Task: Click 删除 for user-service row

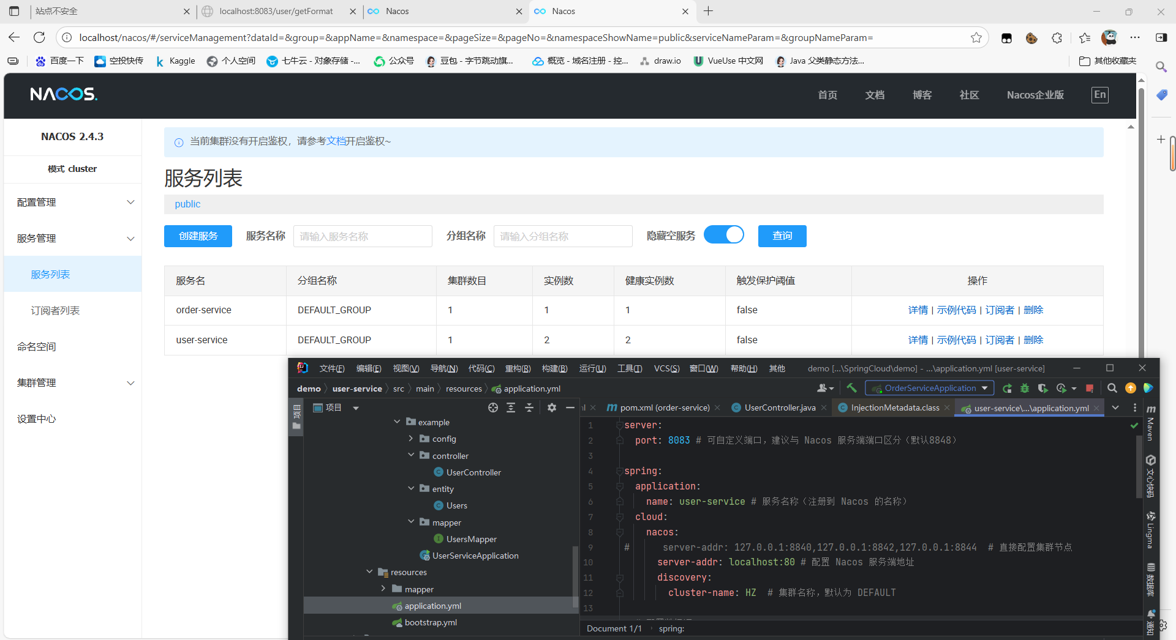Action: [1033, 340]
